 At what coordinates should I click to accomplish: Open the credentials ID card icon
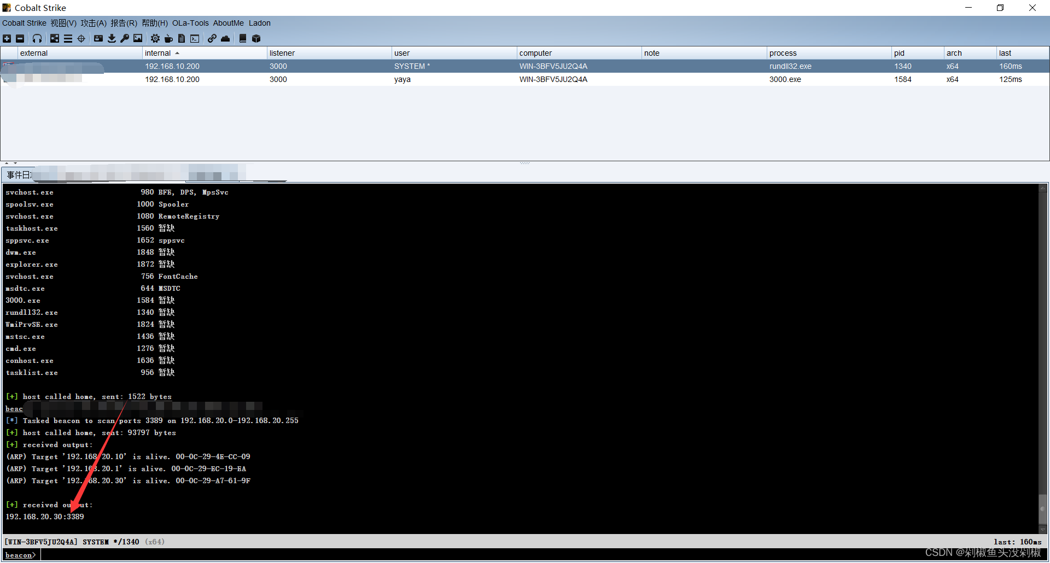click(x=98, y=38)
